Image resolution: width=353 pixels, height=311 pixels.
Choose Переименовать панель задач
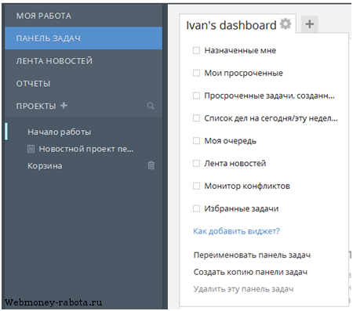click(252, 255)
